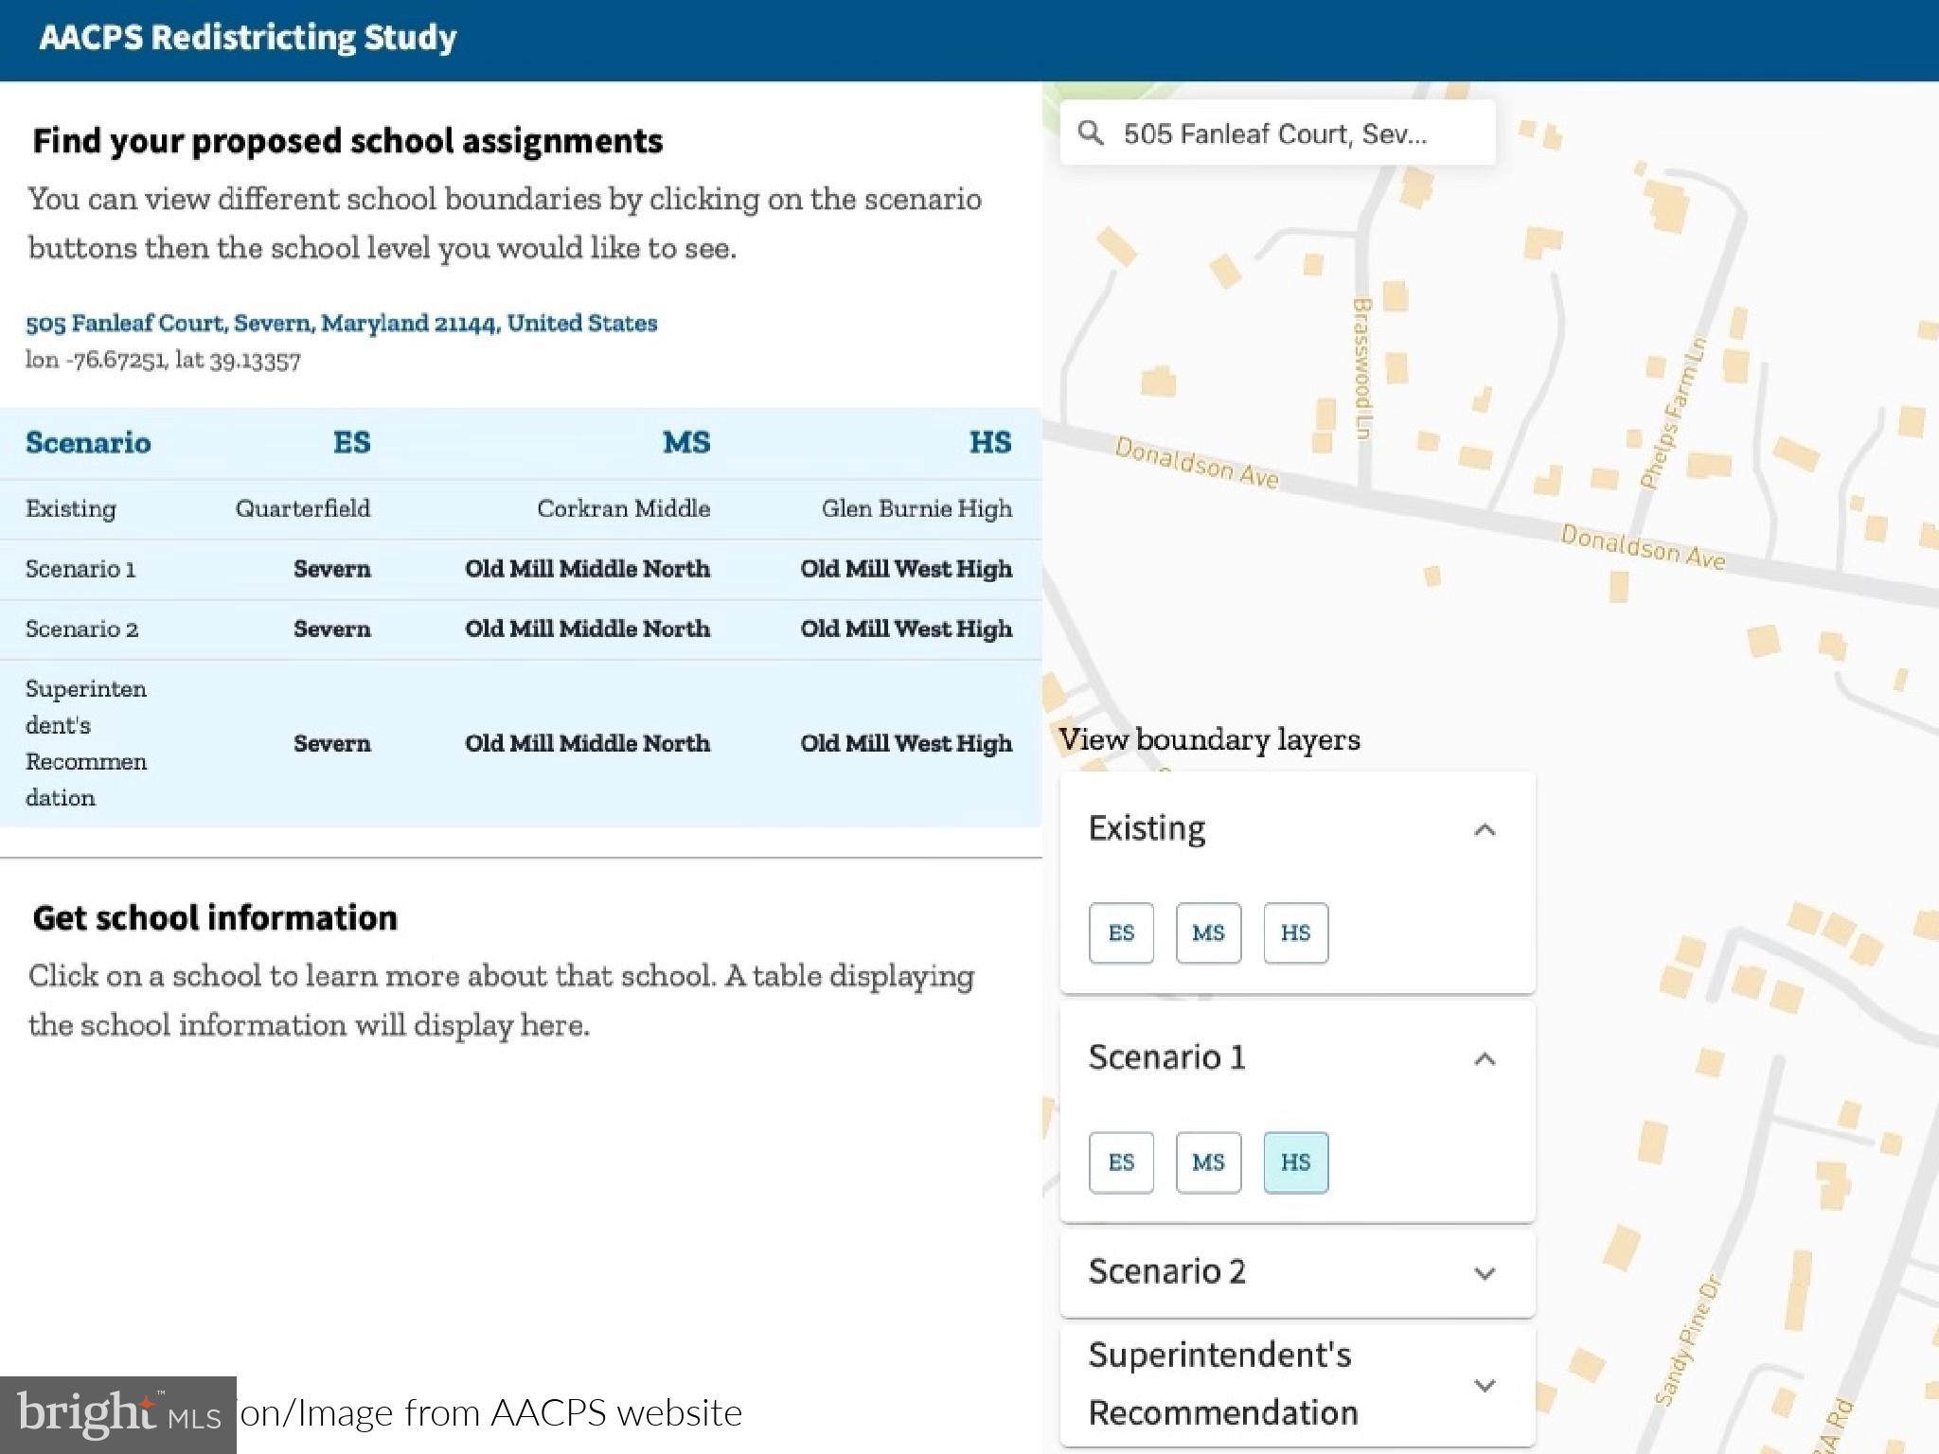The height and width of the screenshot is (1454, 1939).
Task: Toggle Existing ES boundary layer
Action: 1121,933
